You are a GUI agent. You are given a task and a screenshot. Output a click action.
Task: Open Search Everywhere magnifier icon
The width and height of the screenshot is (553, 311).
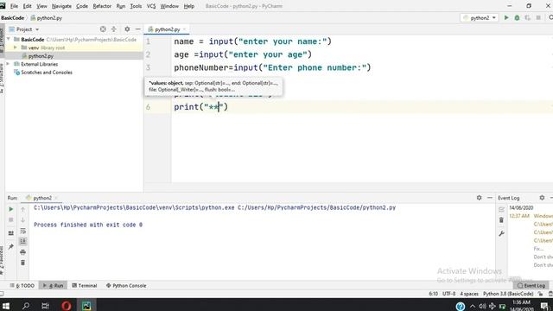pos(550,17)
